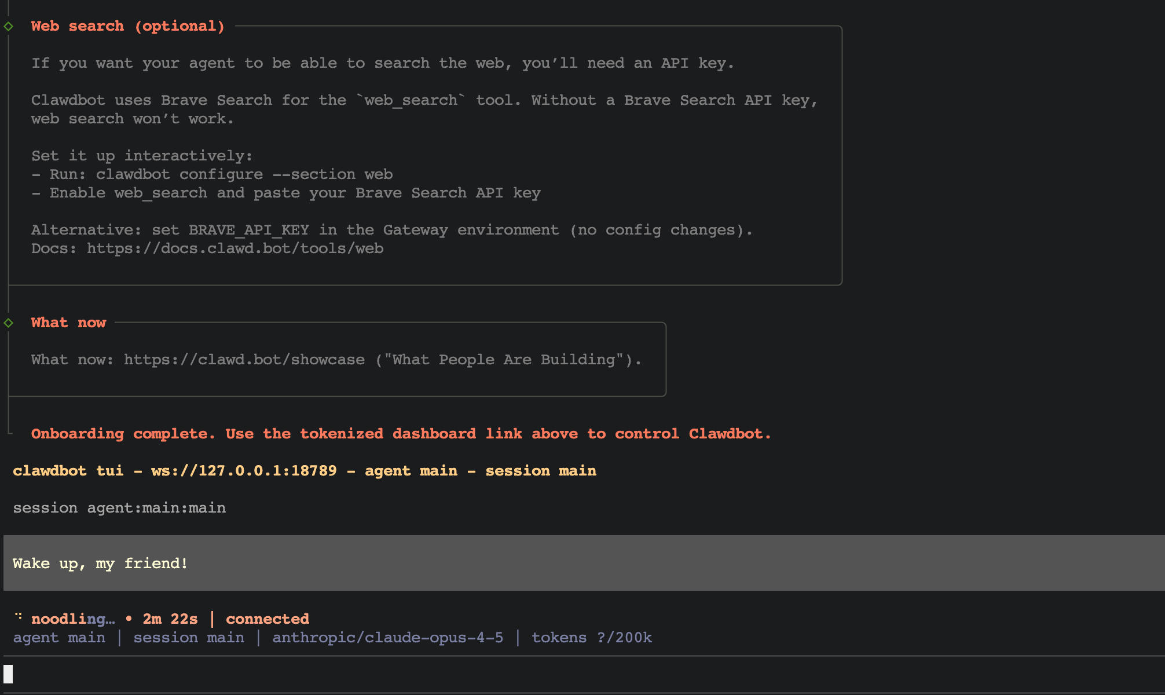The width and height of the screenshot is (1165, 695).
Task: Click 'session agent:main:main' line
Action: tap(119, 508)
